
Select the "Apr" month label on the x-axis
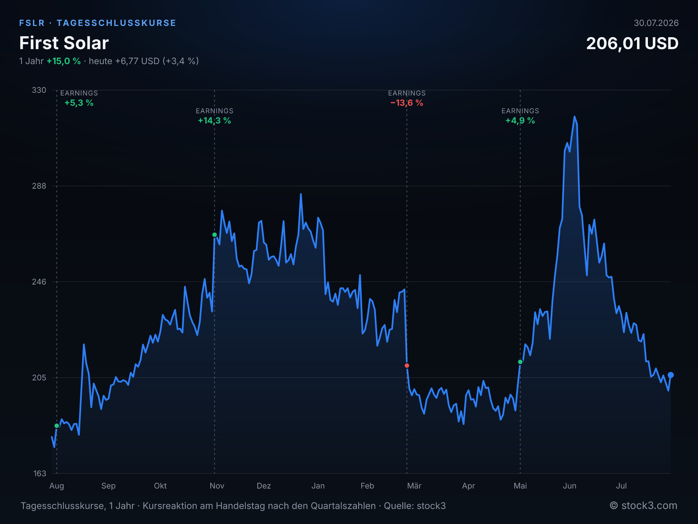pyautogui.click(x=469, y=486)
